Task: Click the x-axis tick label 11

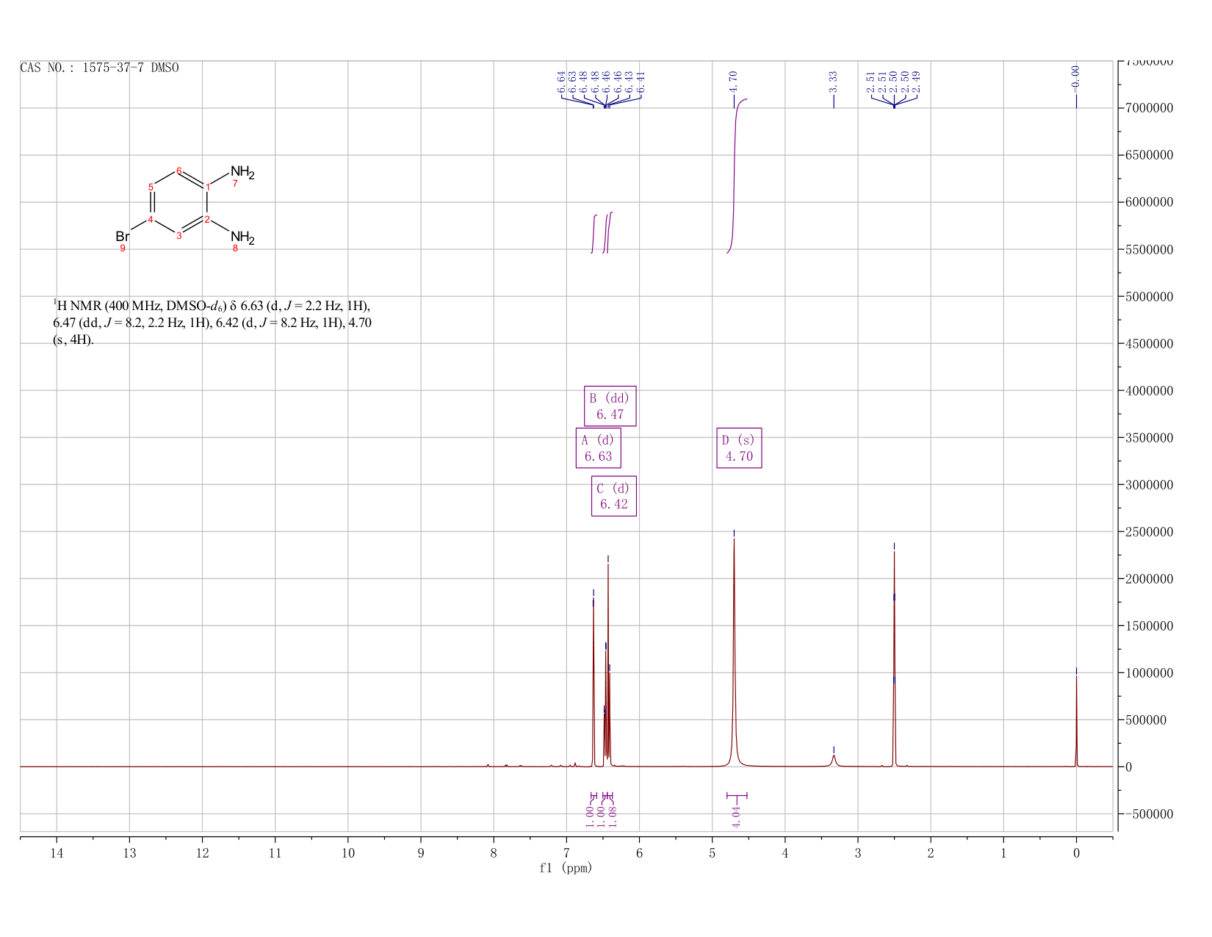Action: [275, 852]
